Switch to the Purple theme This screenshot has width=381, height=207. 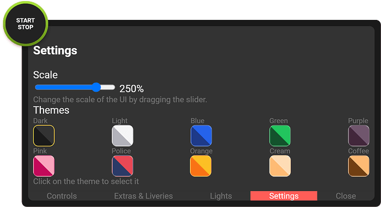pos(359,136)
